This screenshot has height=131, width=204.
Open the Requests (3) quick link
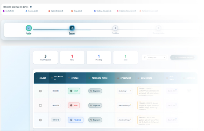(77, 11)
